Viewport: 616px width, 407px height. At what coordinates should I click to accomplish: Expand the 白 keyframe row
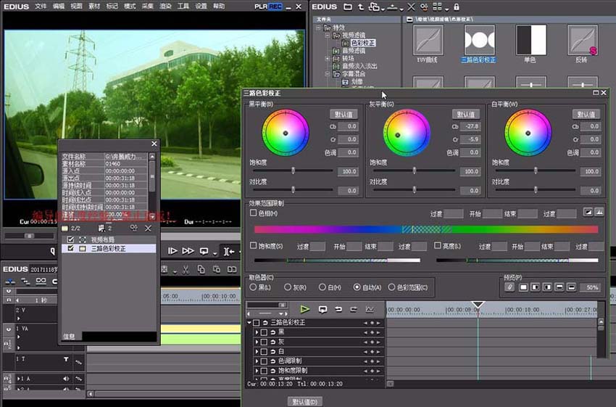257,351
